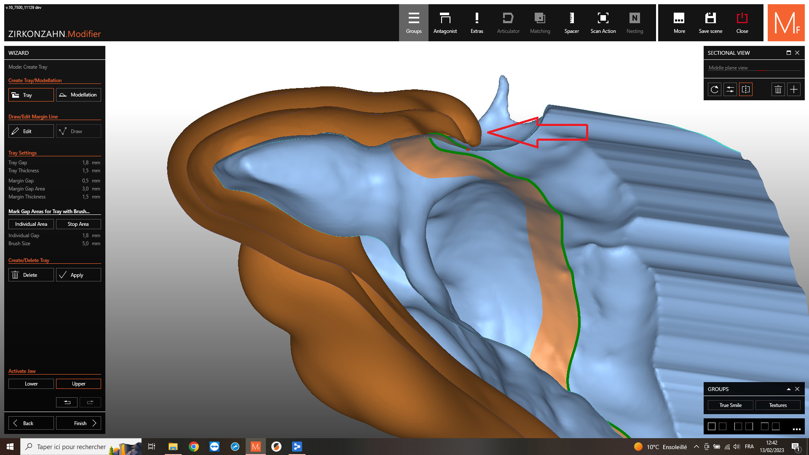Collapse the Groups panel arrow
Image resolution: width=809 pixels, height=455 pixels.
788,389
